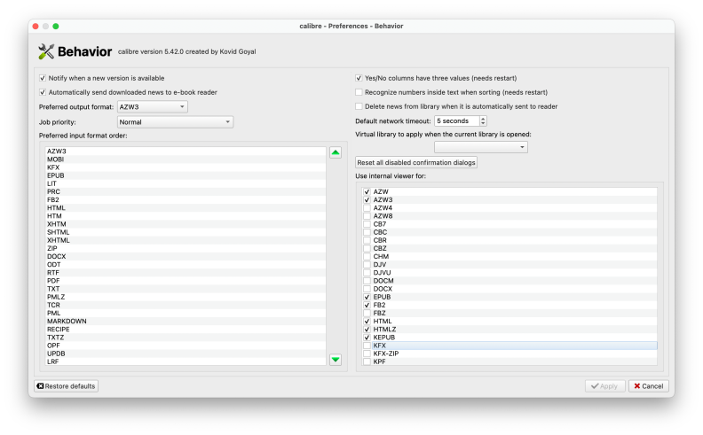703x435 pixels.
Task: Select PRC in preferred input format list
Action: click(x=186, y=191)
